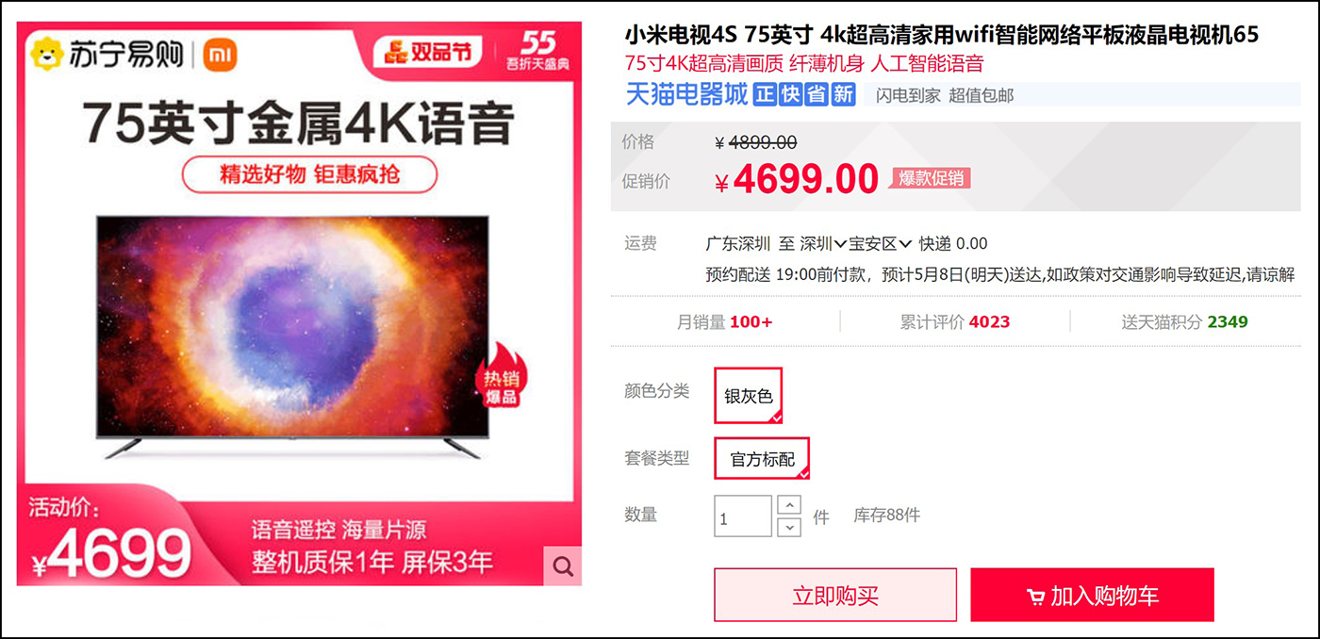Click the Suning sunflower logo icon
1320x639 pixels.
tap(45, 54)
